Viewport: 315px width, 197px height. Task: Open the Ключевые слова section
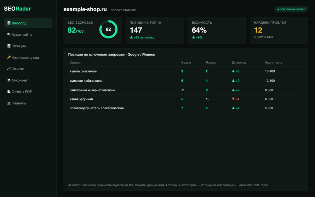[x=28, y=57]
